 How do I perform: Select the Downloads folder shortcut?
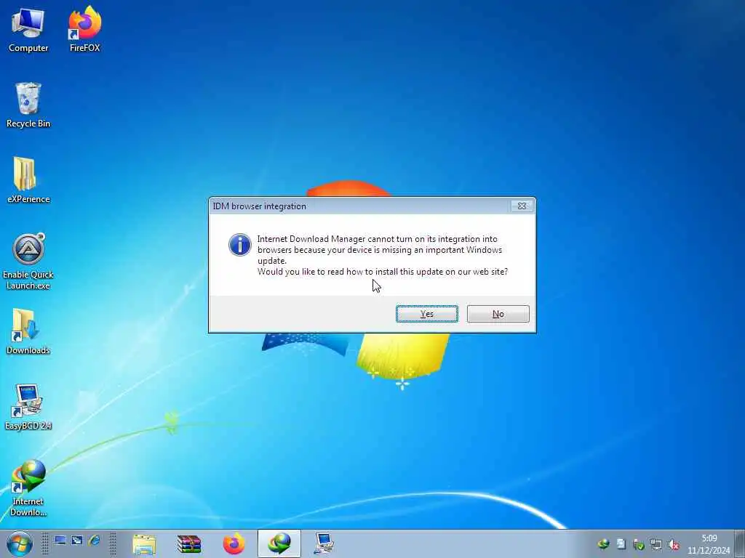(x=28, y=331)
